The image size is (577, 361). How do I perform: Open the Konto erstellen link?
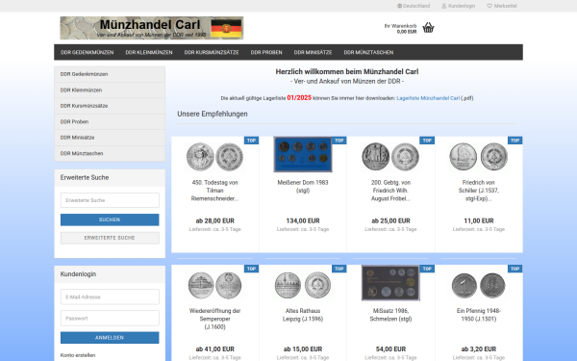pos(78,355)
